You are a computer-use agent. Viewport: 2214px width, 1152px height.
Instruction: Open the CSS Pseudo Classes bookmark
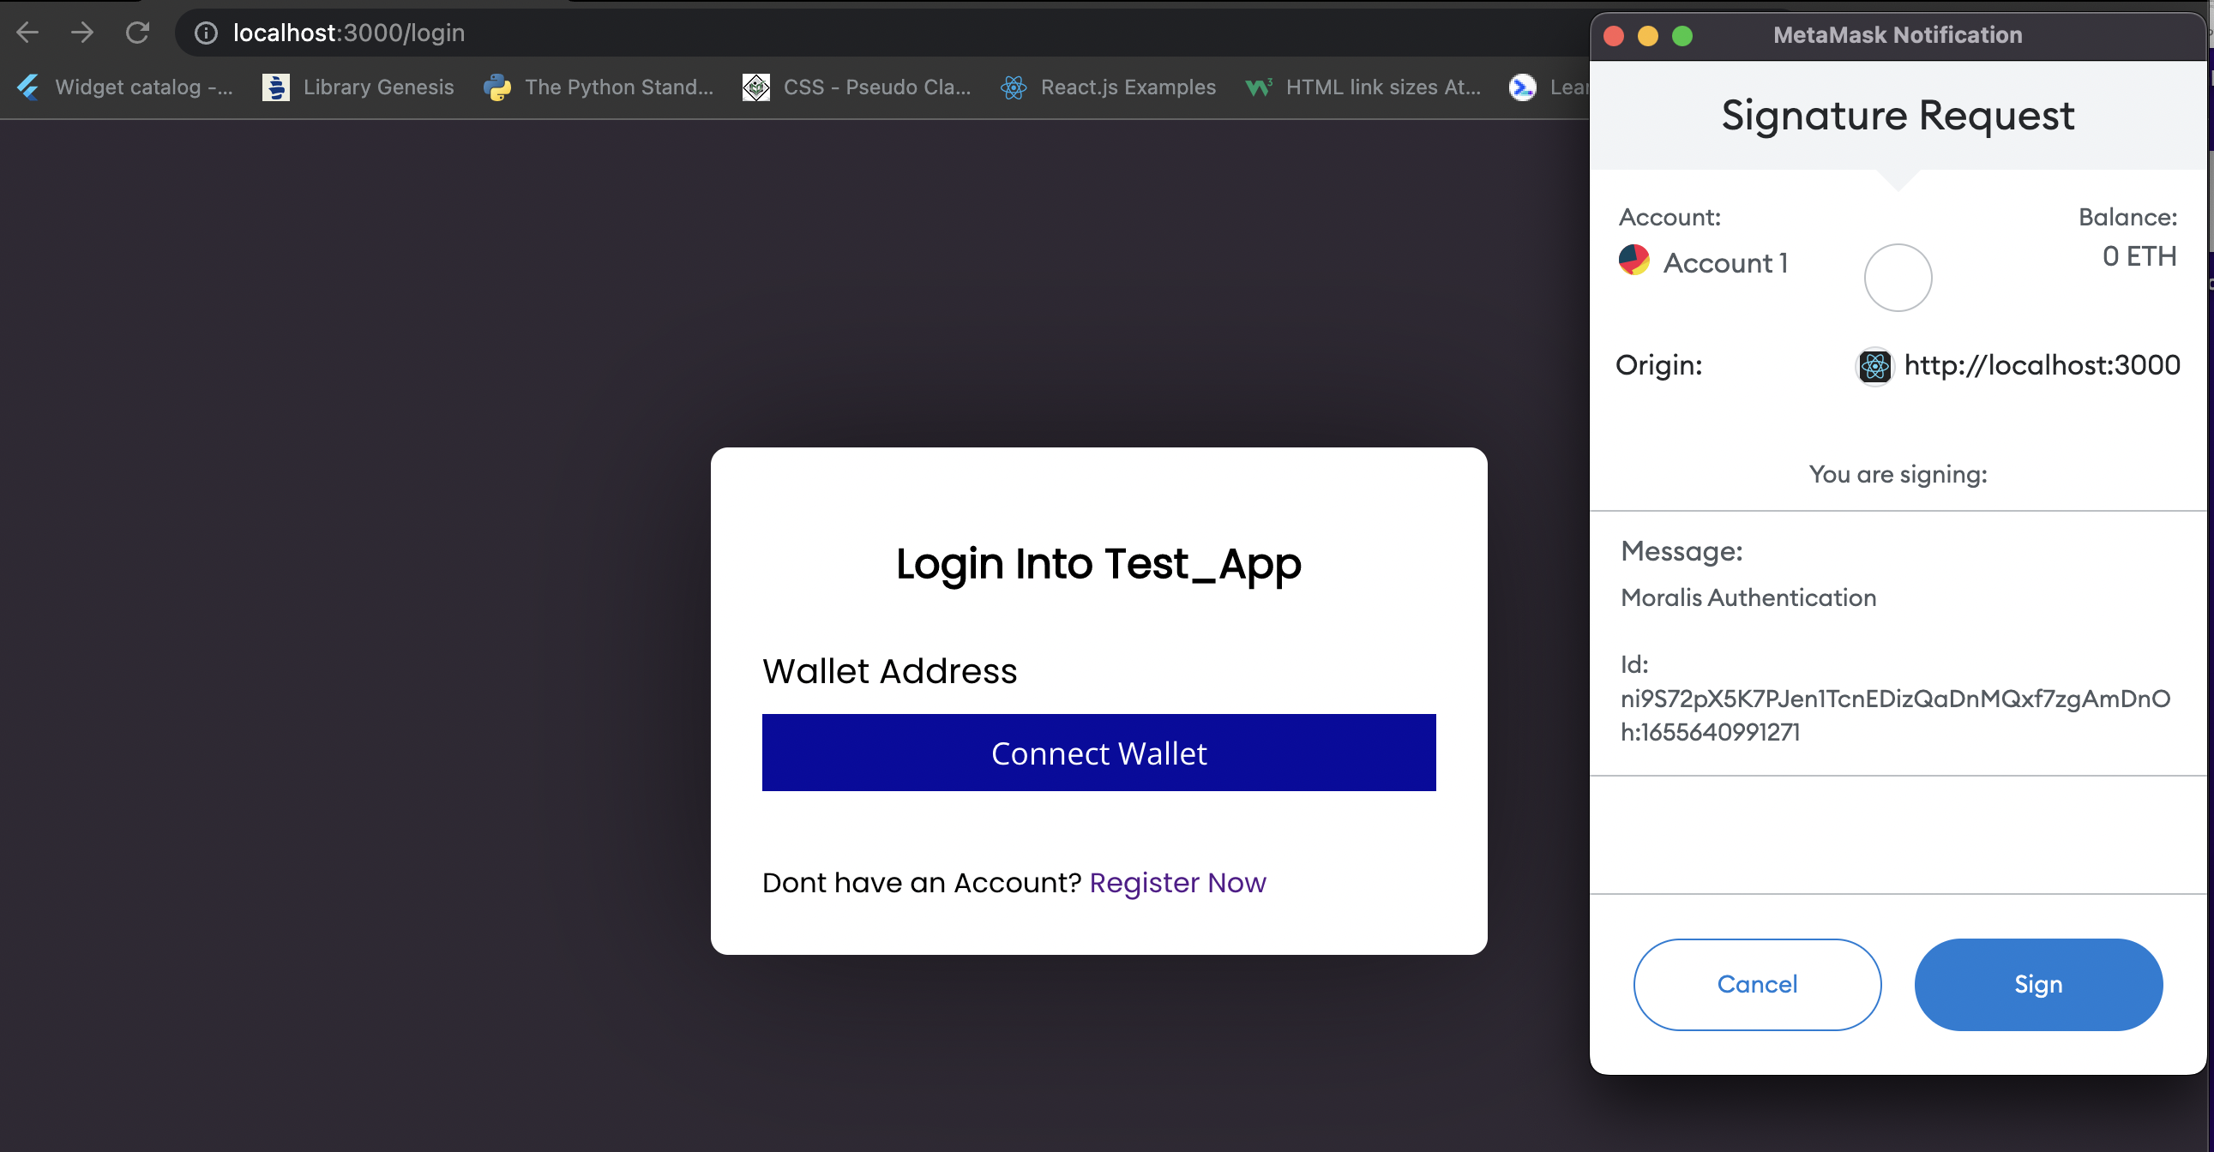[x=857, y=87]
